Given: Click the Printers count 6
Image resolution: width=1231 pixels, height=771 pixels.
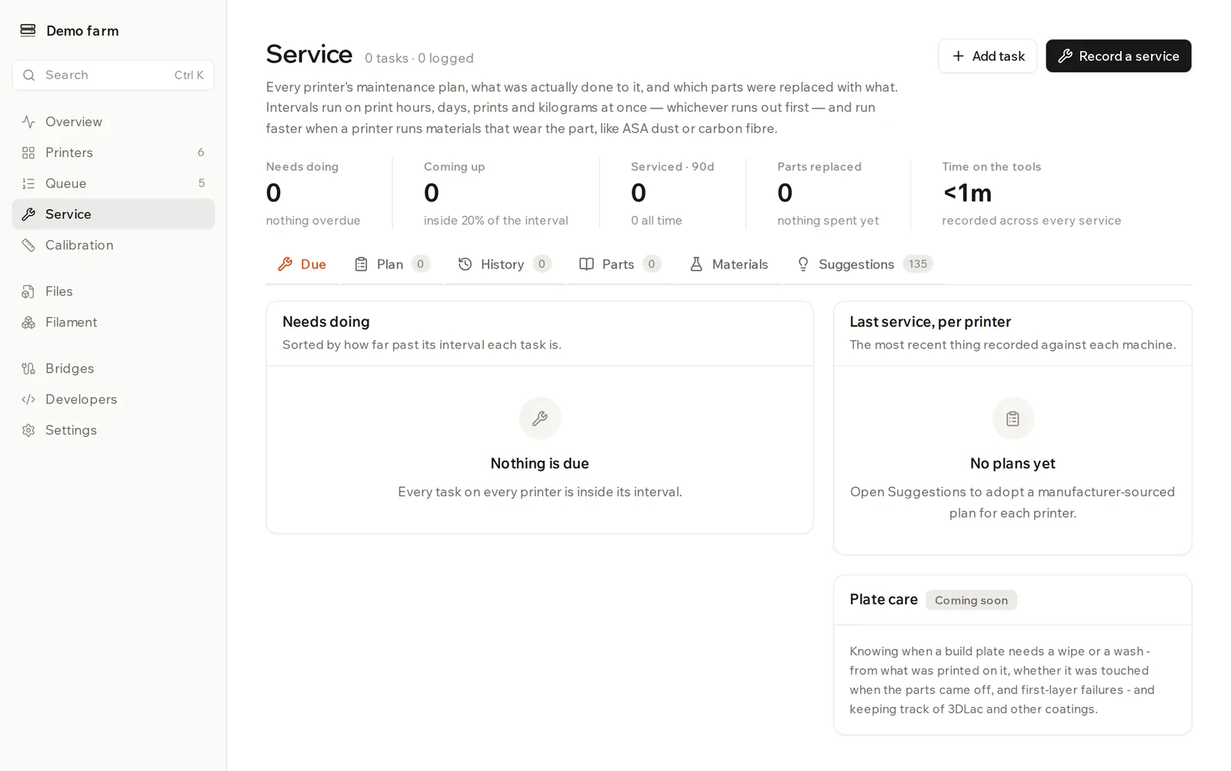Looking at the screenshot, I should (201, 152).
